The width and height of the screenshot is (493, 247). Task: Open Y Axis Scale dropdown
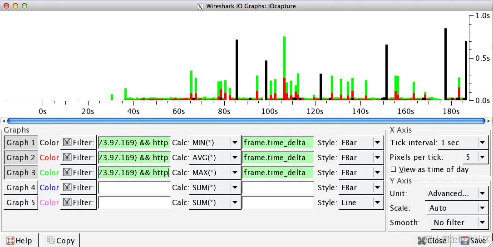457,208
